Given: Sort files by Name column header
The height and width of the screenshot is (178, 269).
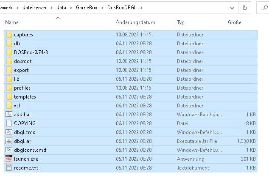Looking at the screenshot, I should (12, 22).
